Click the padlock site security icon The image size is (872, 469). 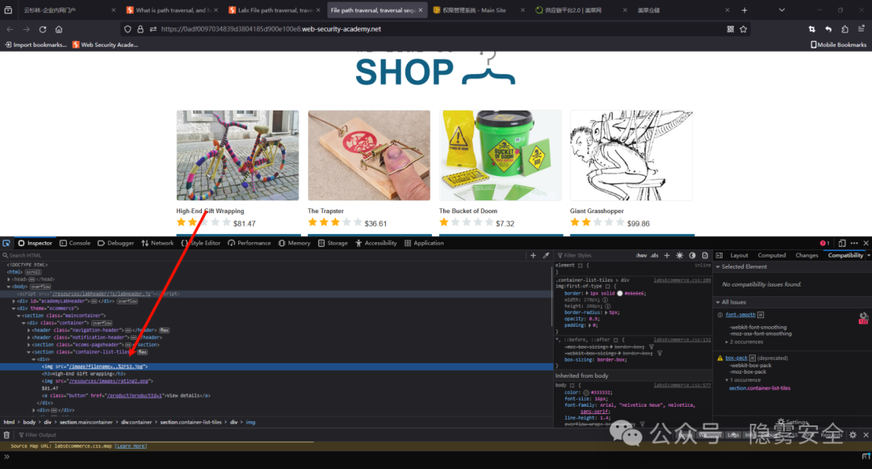pos(140,29)
